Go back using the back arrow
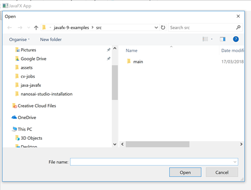The height and width of the screenshot is (190, 251). point(10,28)
